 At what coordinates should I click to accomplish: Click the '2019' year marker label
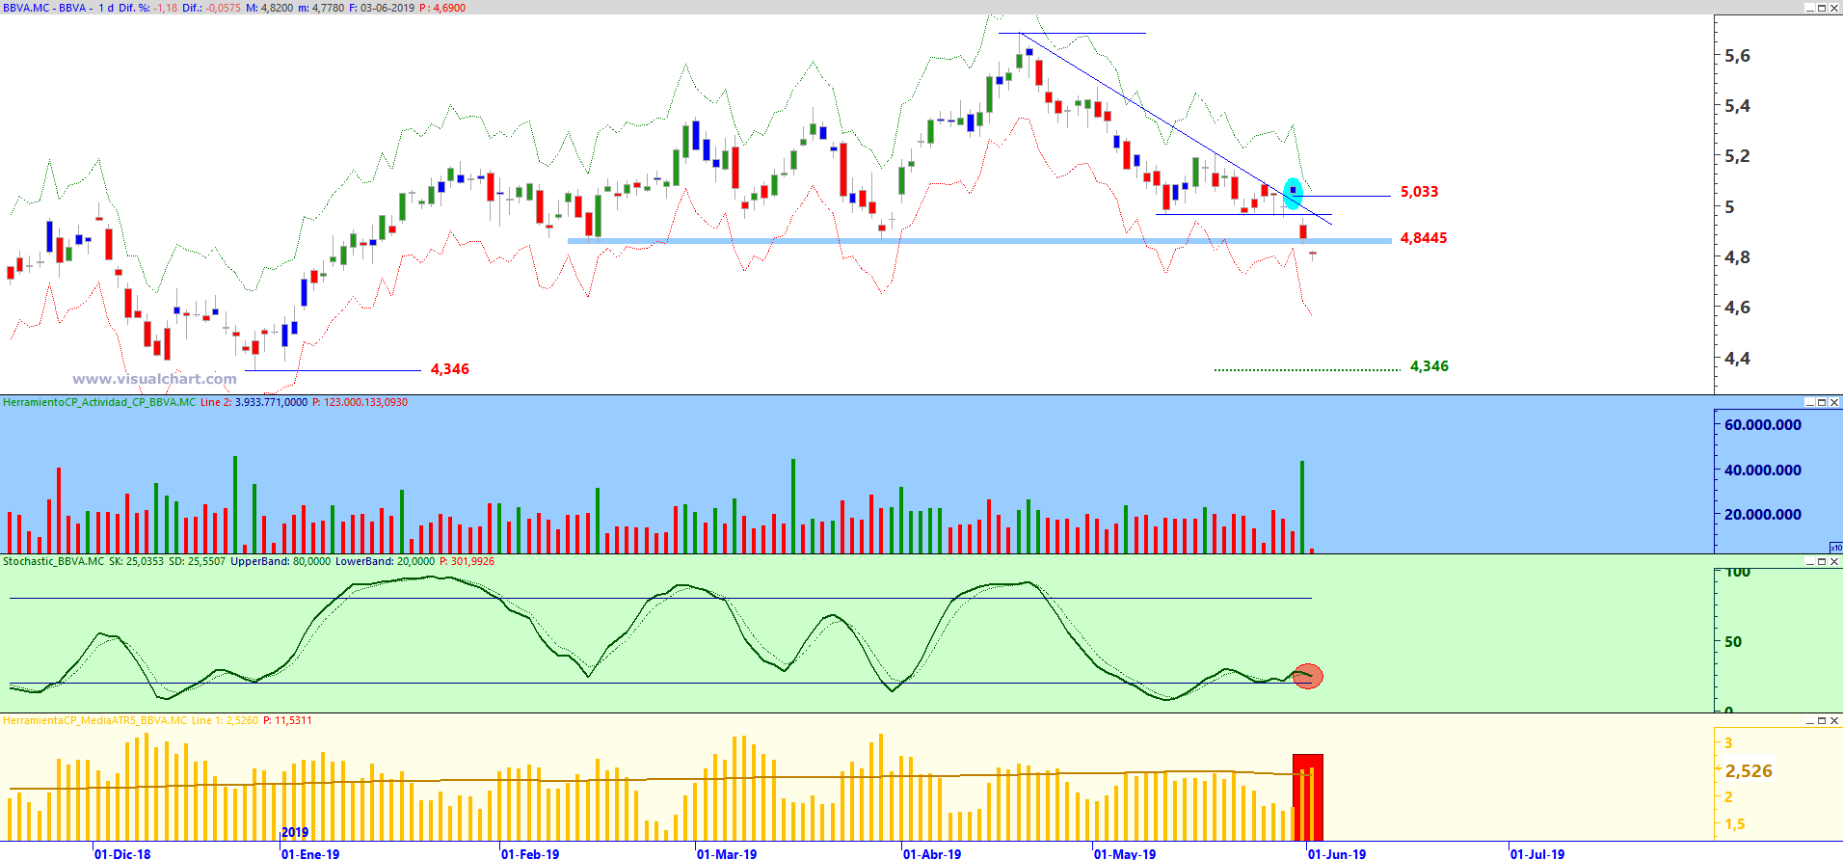295,833
